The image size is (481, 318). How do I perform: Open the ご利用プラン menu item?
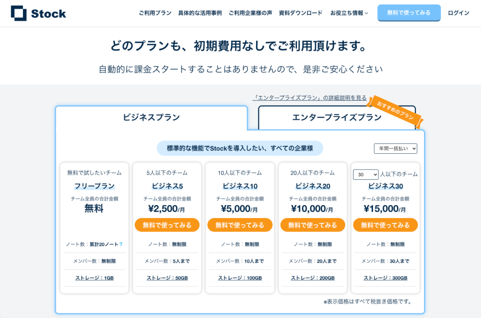coord(155,13)
